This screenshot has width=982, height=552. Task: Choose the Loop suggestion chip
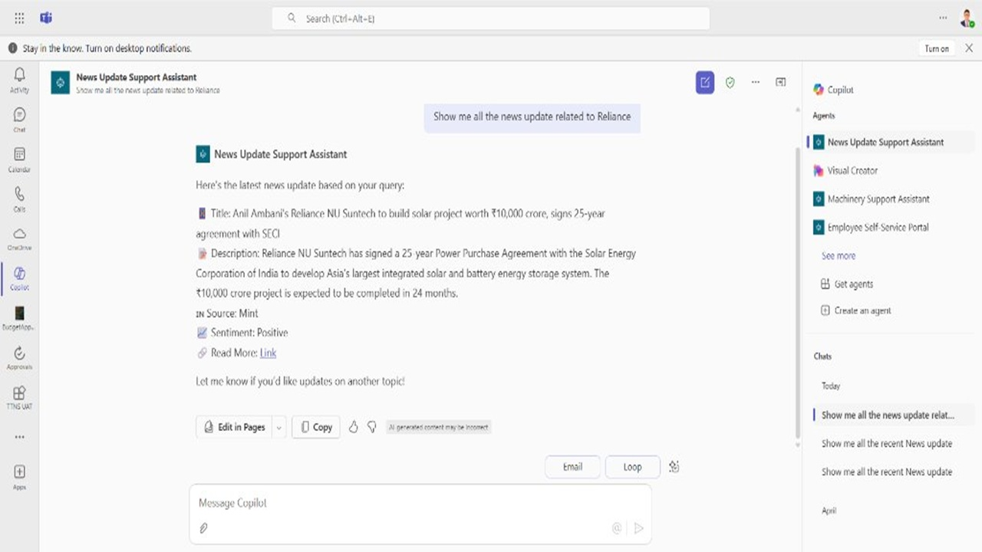pyautogui.click(x=632, y=467)
